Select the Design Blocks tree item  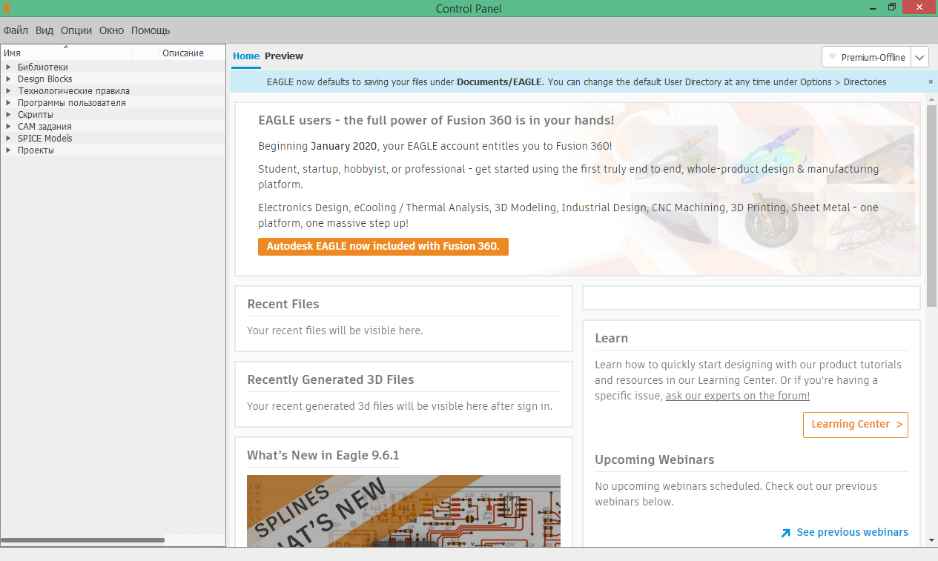45,79
